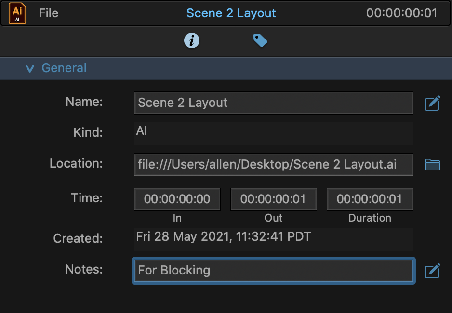Click the Time row label
452x313 pixels.
87,198
